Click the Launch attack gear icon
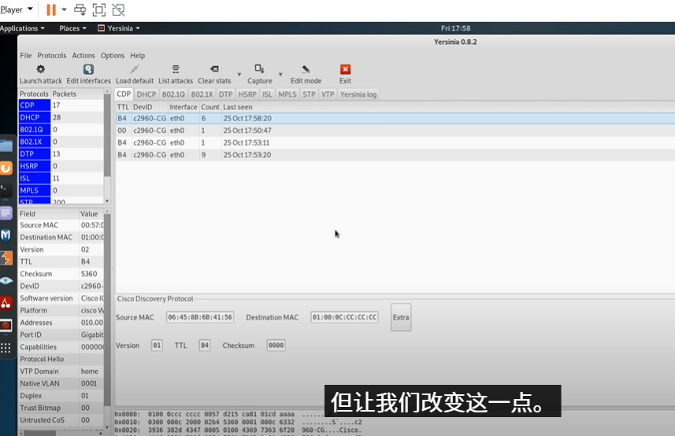Screen dimensions: 675x436 tap(40, 69)
